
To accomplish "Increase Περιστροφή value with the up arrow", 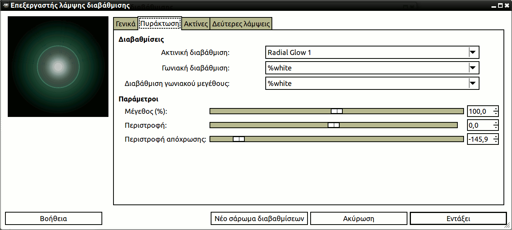I will (496, 123).
